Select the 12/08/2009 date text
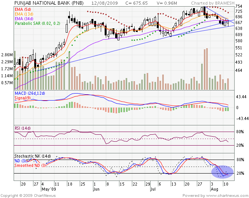 pos(105,3)
